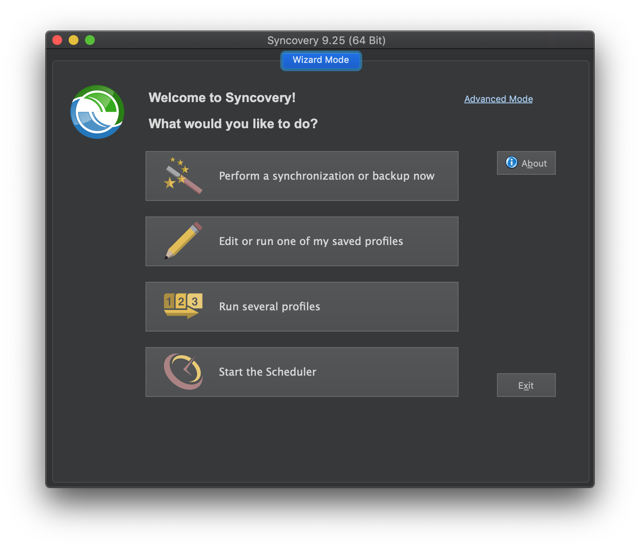
Task: Choose Perform a synchronization or backup now
Action: [302, 176]
